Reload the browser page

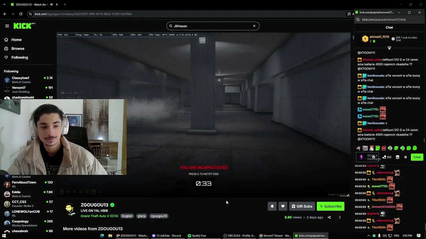click(21, 14)
